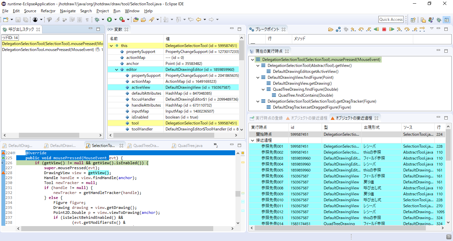This screenshot has width=453, height=241.
Task: Click the Last Edit Location arrow icon
Action: 191,20
